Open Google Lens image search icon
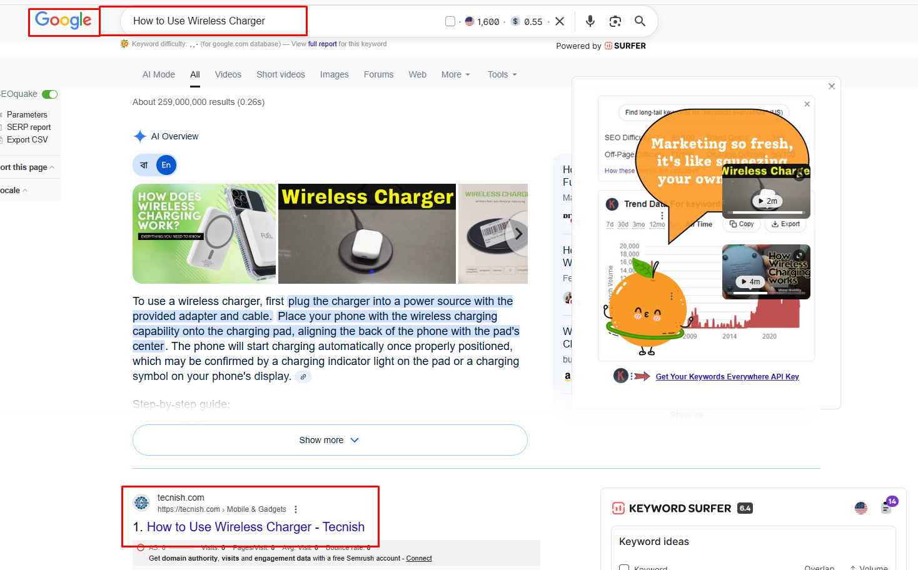The width and height of the screenshot is (918, 570). 615,21
